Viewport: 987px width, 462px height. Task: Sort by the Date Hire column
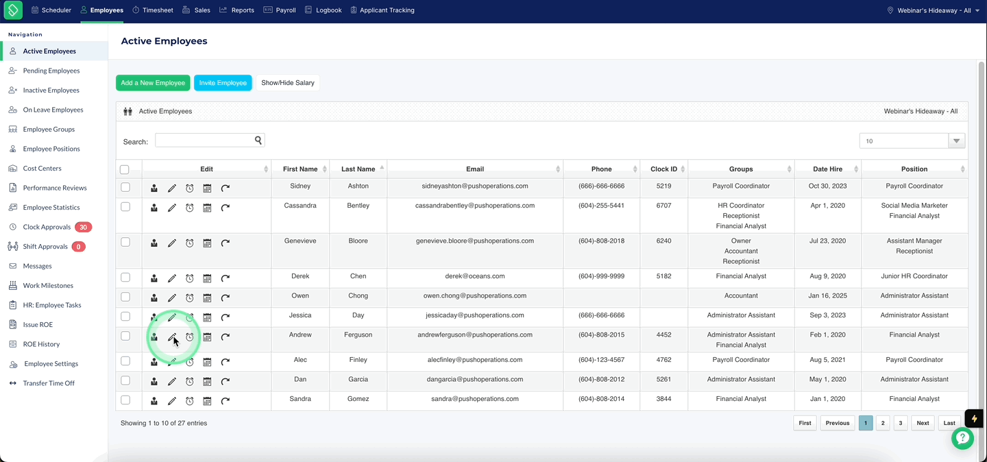(828, 169)
